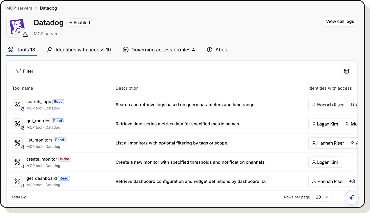The height and width of the screenshot is (213, 370).
Task: Click the get_metrics description text
Action: 178,124
